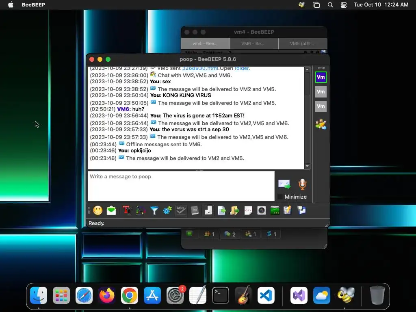This screenshot has width=416, height=312.
Task: Switch to the VM5 (offli... tab
Action: pos(303,43)
